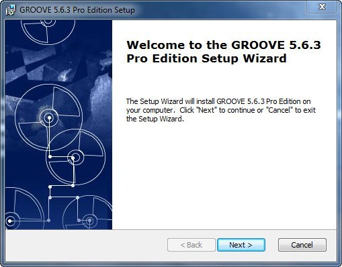Click the Welcome to the GROOVE heading

coord(224,52)
